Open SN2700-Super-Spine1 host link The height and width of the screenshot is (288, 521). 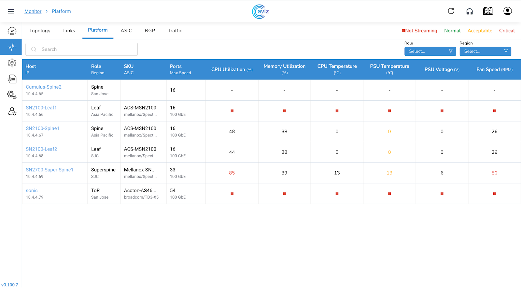49,170
